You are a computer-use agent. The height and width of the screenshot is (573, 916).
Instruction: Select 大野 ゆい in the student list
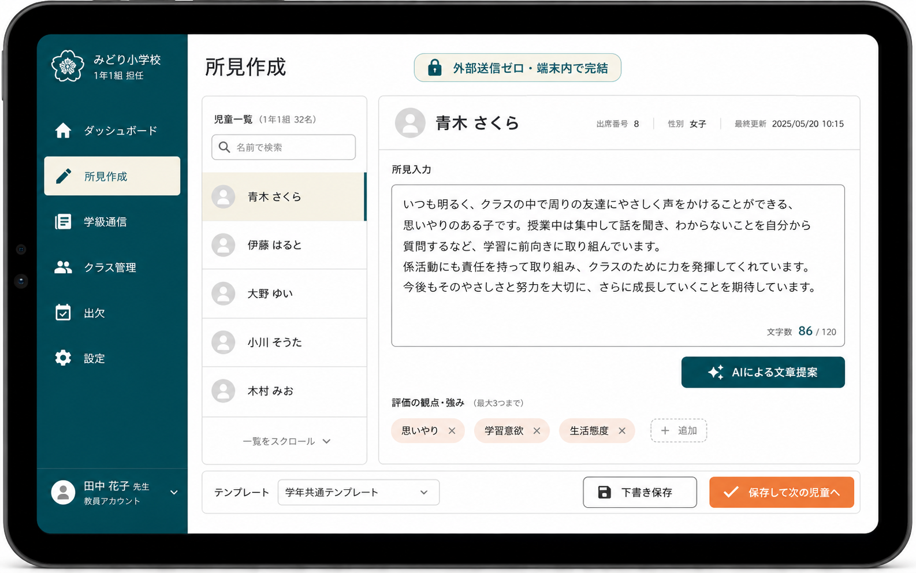click(284, 293)
